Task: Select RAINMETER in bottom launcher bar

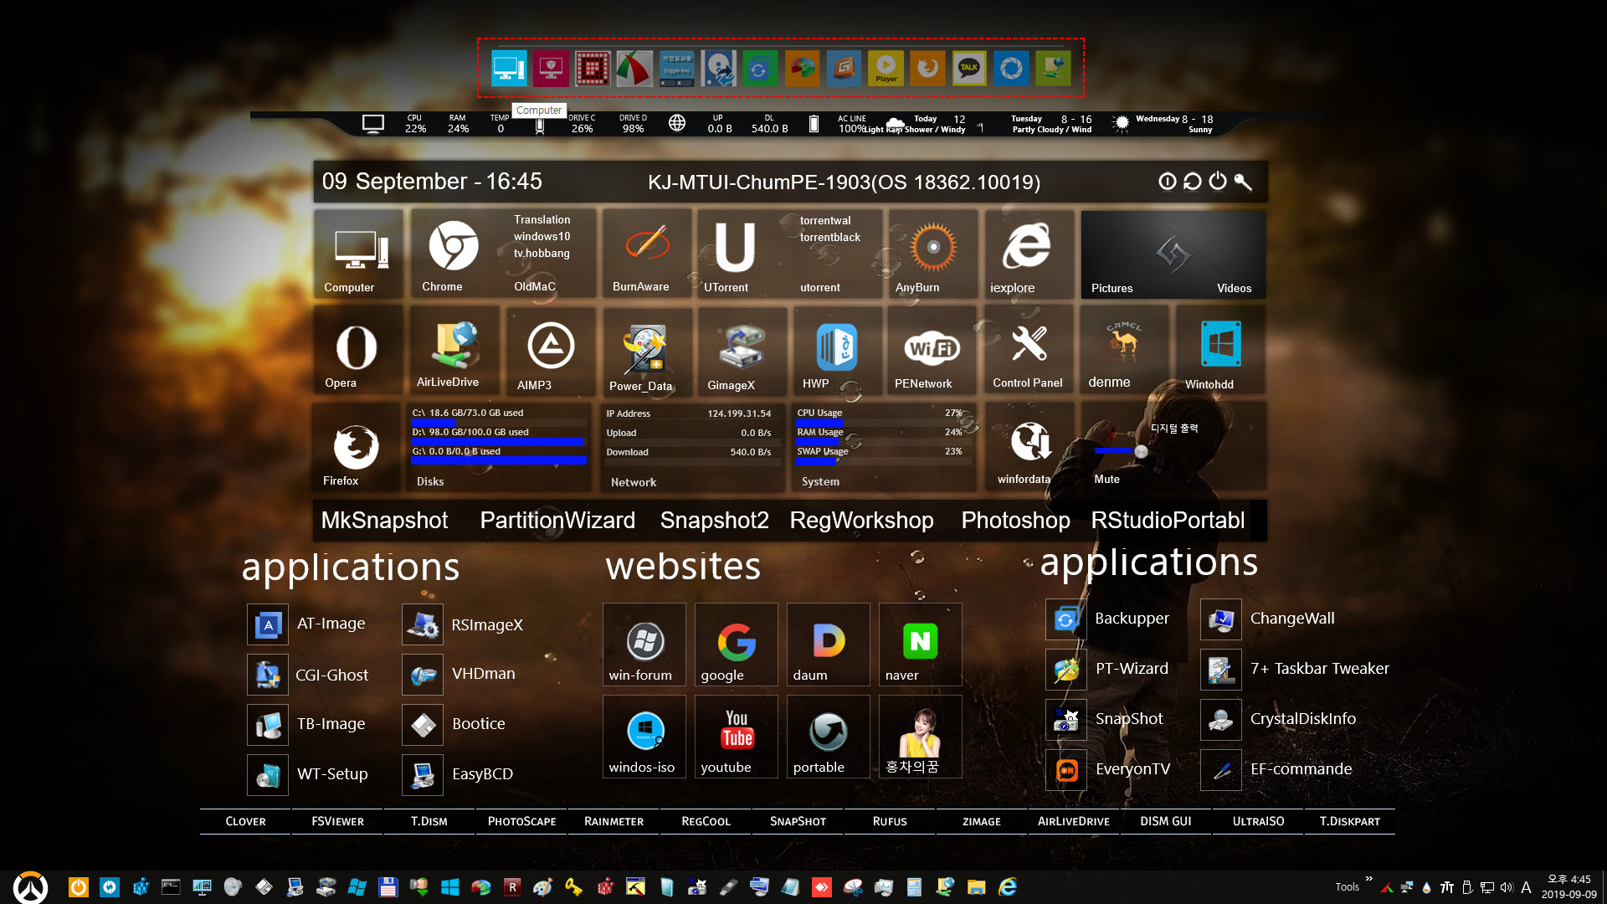Action: click(x=614, y=821)
